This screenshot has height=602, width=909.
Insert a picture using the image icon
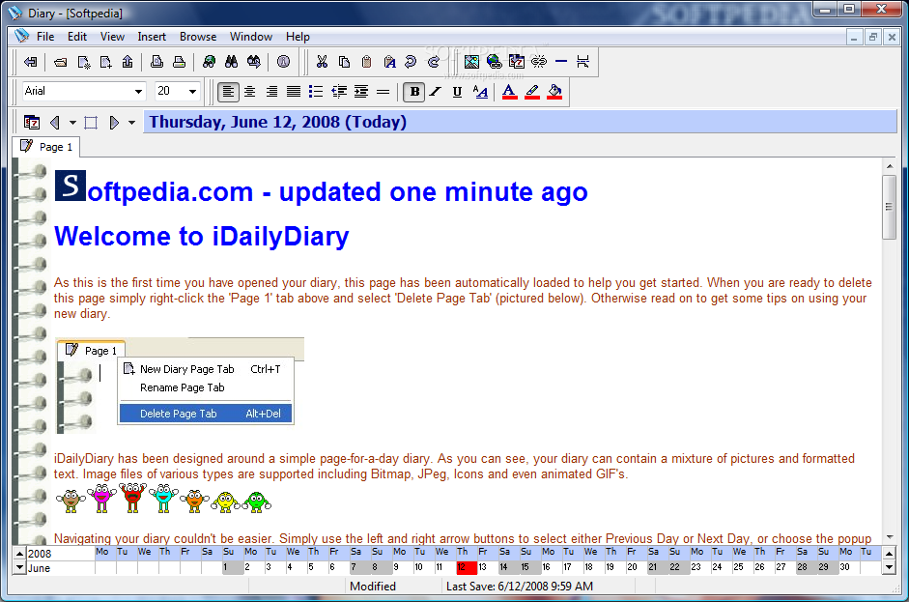[472, 62]
